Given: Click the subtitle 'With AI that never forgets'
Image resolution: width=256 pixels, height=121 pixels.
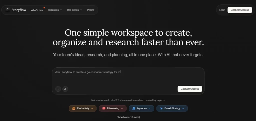Looking at the screenshot, I should point(180,55).
